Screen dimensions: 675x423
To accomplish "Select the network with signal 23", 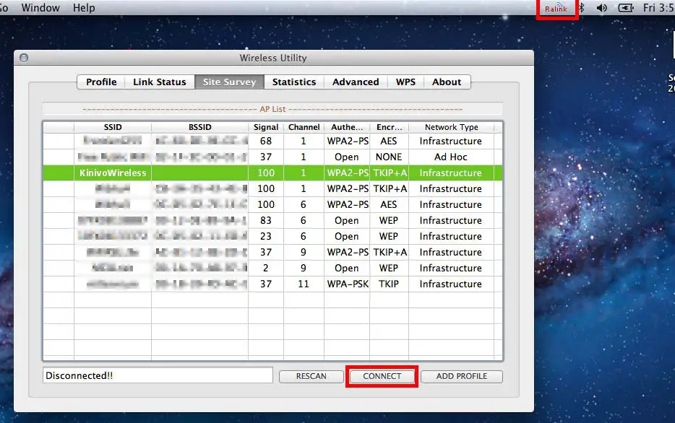I will pyautogui.click(x=272, y=237).
